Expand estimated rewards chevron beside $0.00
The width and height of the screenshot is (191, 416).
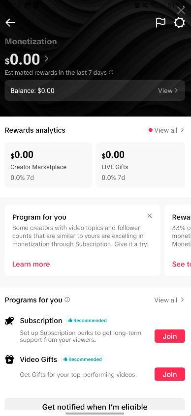pos(46,59)
